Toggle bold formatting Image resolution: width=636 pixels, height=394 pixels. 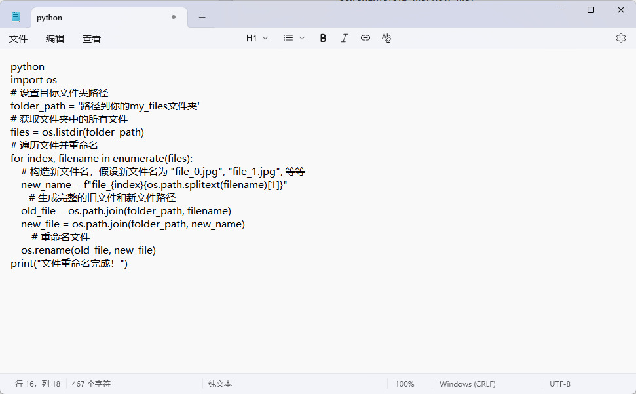[323, 38]
